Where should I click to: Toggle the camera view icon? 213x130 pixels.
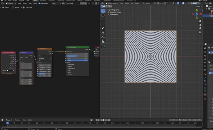tap(200, 28)
